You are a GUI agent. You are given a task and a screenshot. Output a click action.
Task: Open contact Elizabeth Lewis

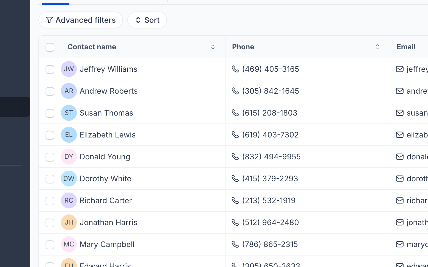[108, 135]
